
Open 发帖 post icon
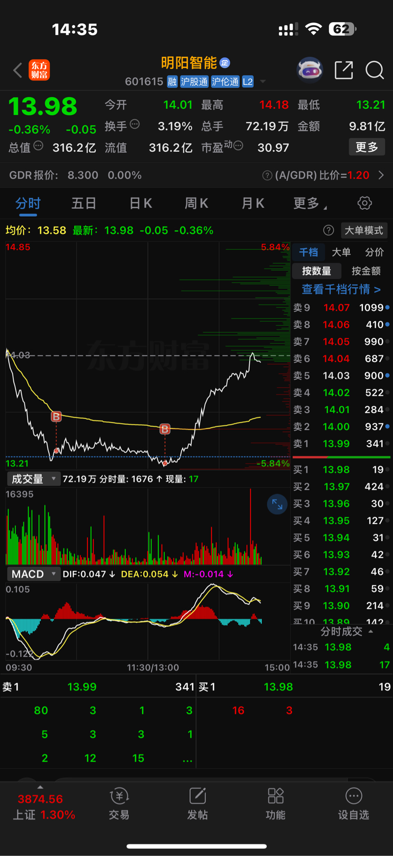coord(198,804)
